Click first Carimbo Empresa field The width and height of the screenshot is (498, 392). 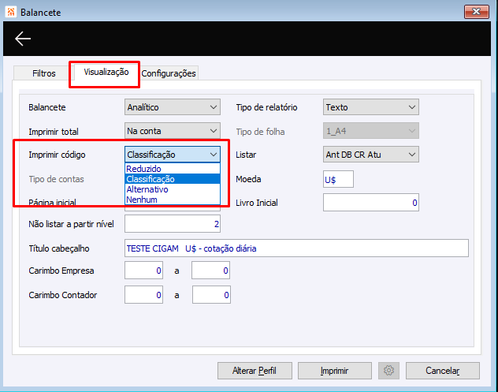(x=144, y=271)
